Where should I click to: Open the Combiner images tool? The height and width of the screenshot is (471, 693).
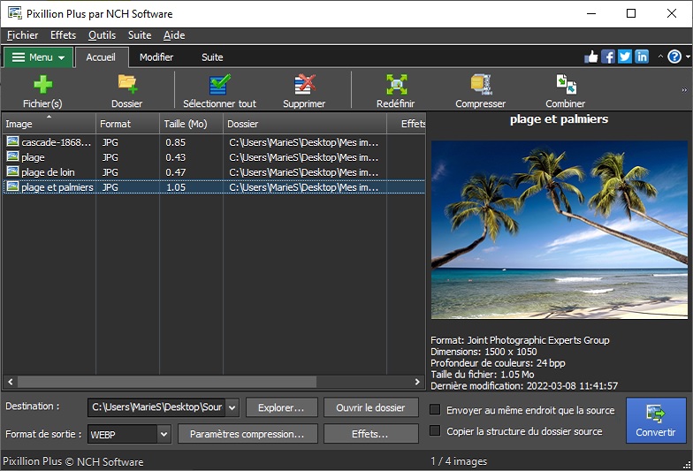(x=566, y=84)
